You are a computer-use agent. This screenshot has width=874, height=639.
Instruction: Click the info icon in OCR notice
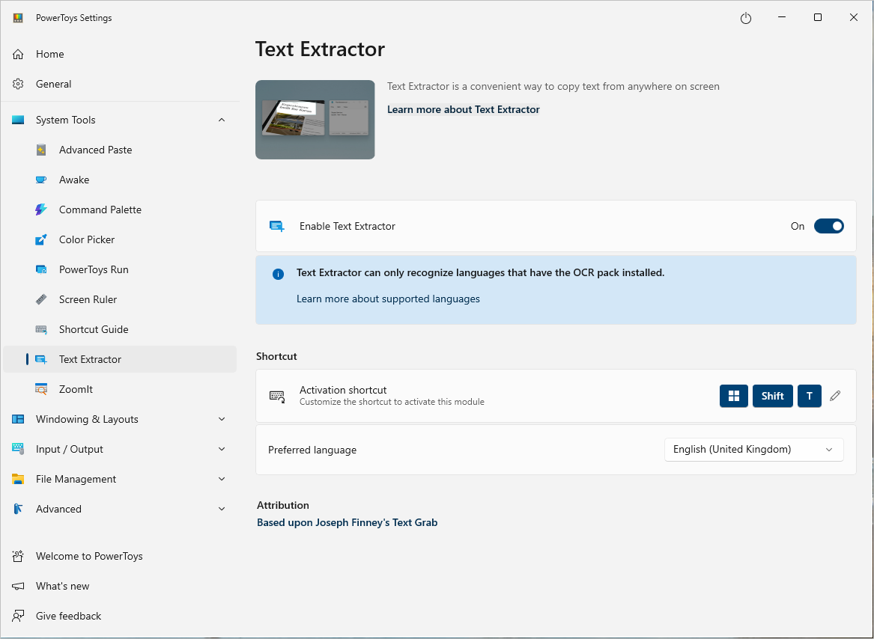click(278, 274)
